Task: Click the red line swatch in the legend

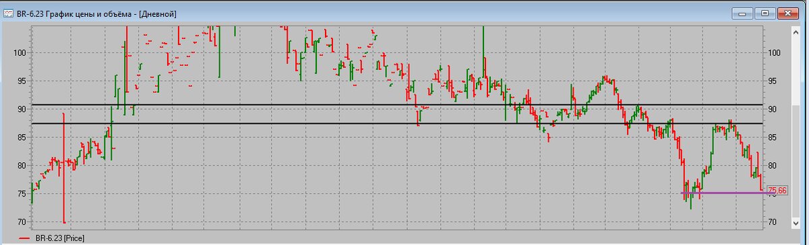Action: click(25, 238)
